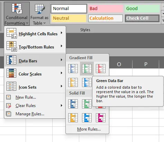Screen dimensions: 164x142
Task: Select column O header
Action: pos(119,64)
